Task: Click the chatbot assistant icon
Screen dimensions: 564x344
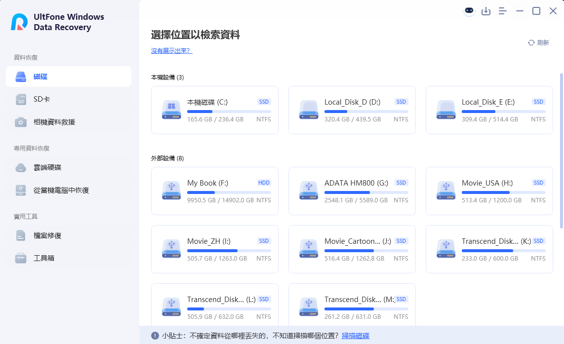Action: [x=469, y=11]
